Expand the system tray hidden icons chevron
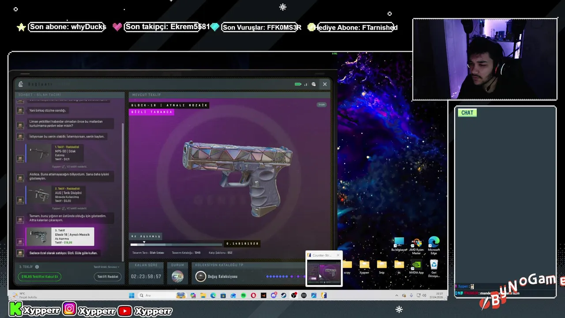Image resolution: width=565 pixels, height=318 pixels. tap(397, 295)
